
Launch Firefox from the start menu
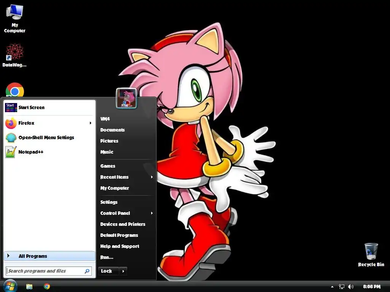point(49,123)
